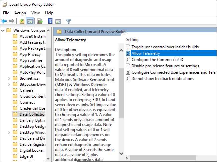Viewport: 217px width, 162px height.
Task: Click the Back arrow toolbar icon
Action: tap(4, 21)
